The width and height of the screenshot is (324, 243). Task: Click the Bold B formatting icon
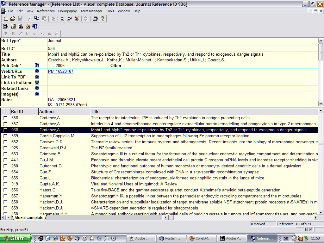pyautogui.click(x=13, y=34)
